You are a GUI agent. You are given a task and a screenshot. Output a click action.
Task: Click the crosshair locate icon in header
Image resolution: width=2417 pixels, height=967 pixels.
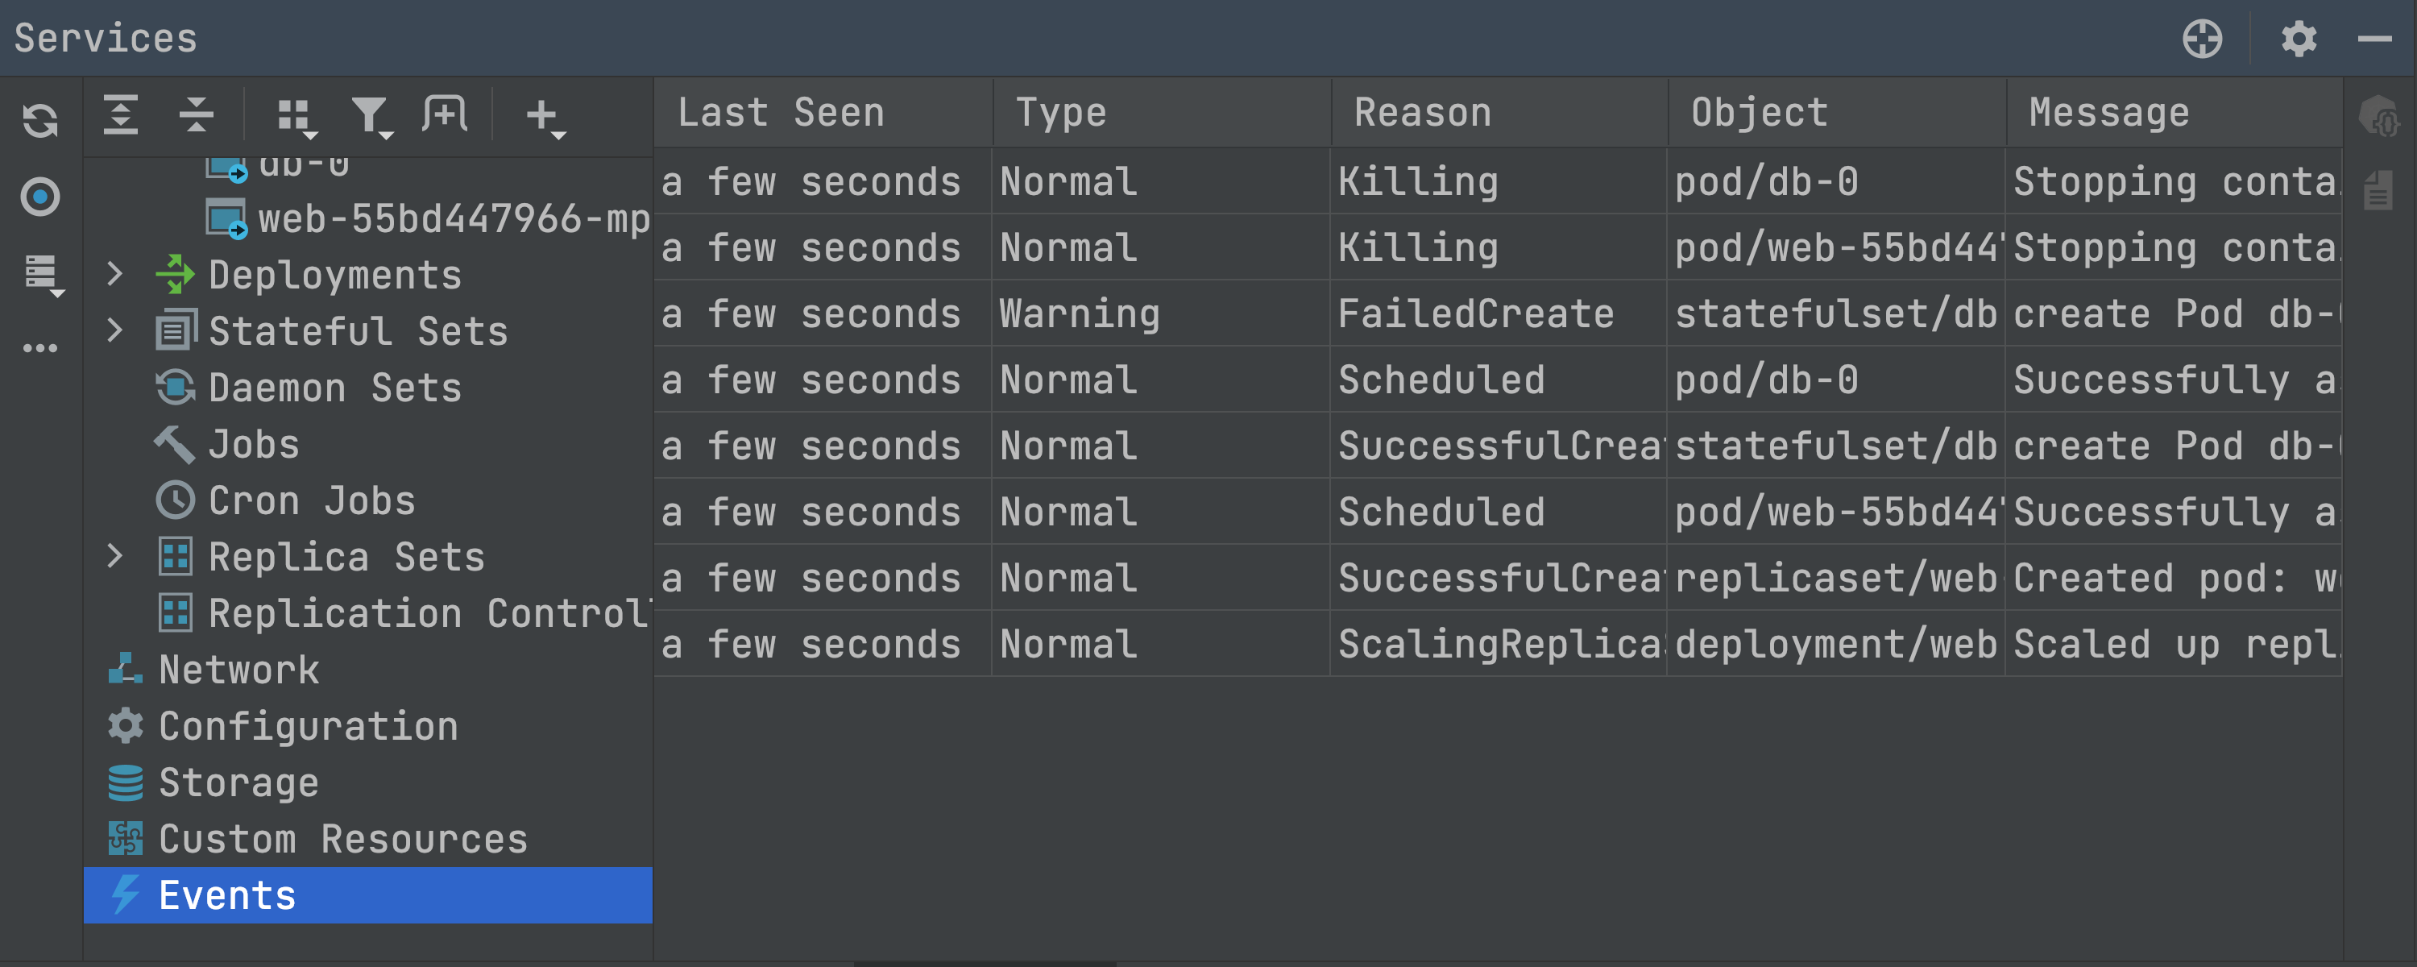point(2201,39)
